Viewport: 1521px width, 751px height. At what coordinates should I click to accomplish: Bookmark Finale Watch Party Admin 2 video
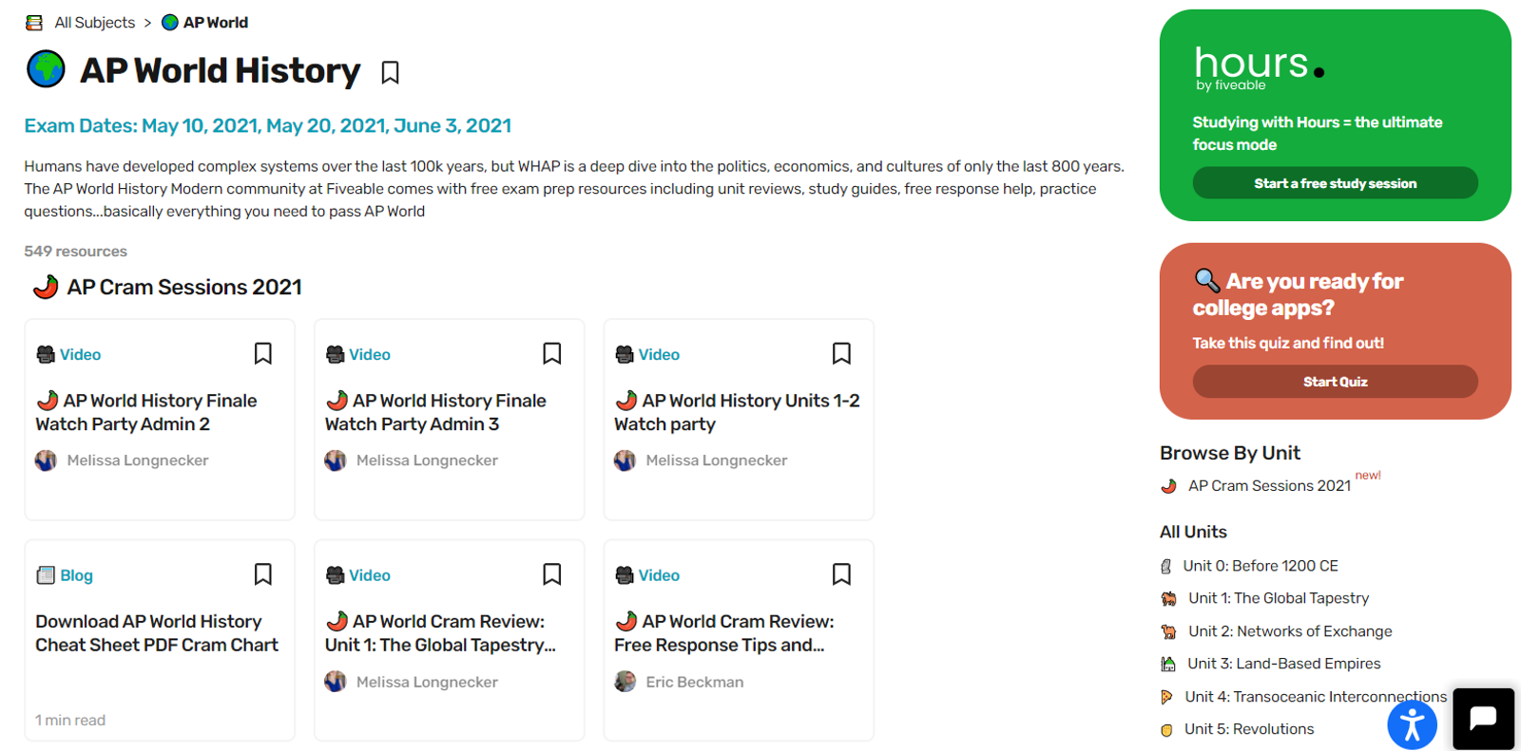(263, 354)
